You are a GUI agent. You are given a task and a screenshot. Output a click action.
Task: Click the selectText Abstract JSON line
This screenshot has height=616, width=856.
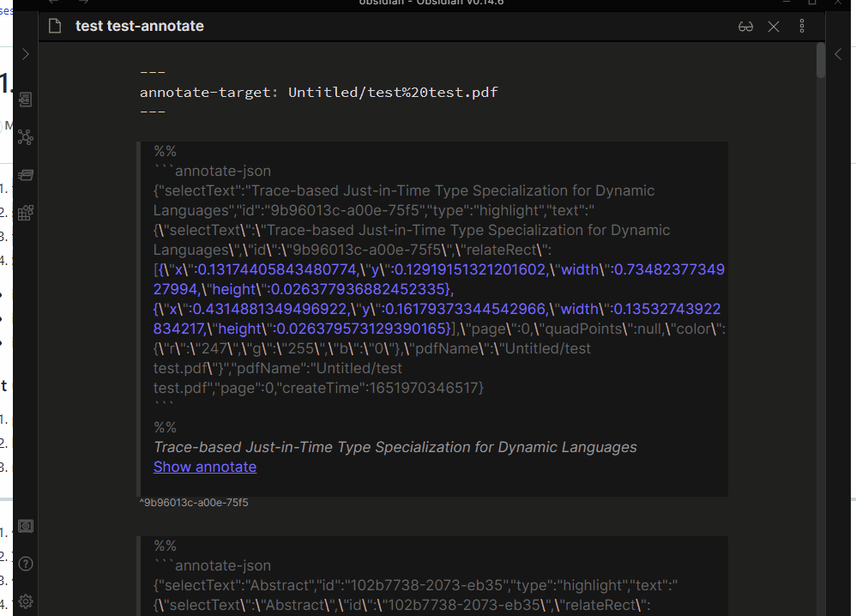[x=415, y=585]
